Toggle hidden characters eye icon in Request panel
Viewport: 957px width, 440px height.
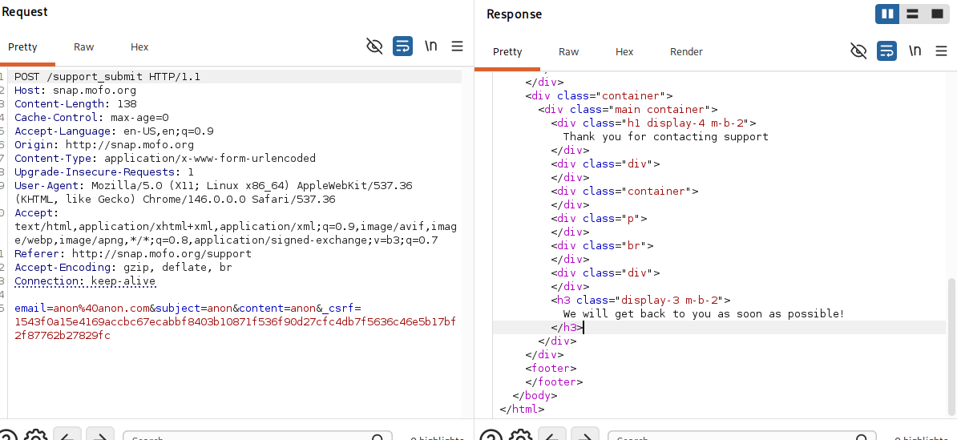click(374, 46)
